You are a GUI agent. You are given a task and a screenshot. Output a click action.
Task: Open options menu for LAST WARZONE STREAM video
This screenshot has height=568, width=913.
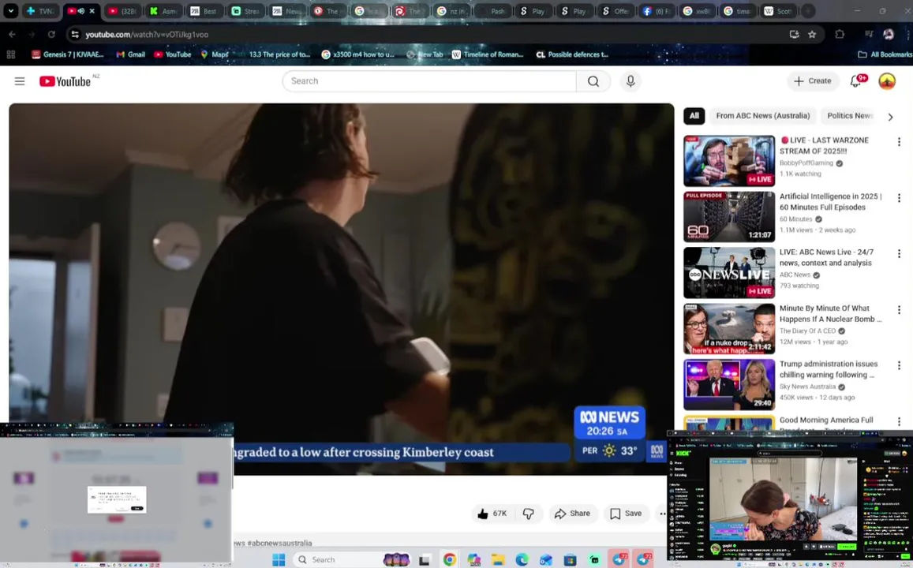(x=899, y=142)
